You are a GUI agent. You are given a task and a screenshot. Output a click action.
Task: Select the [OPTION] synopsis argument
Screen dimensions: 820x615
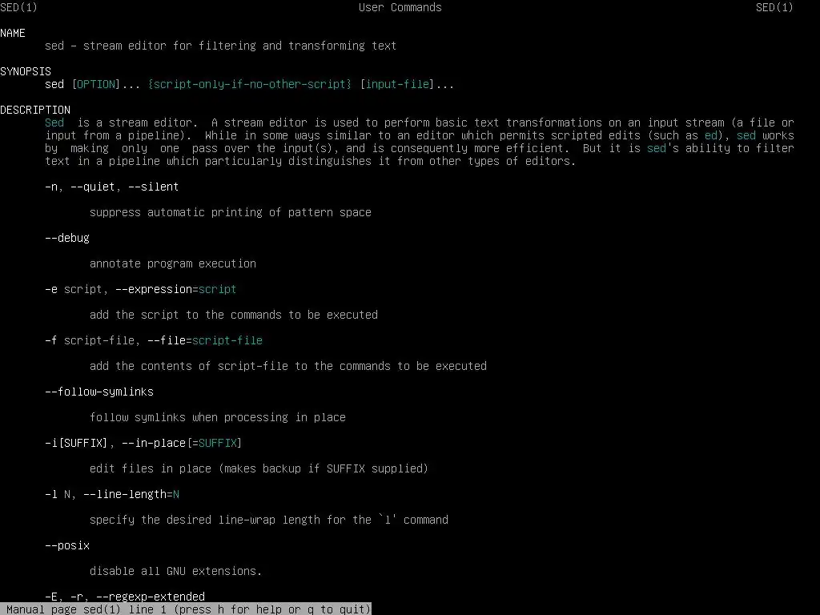[96, 84]
